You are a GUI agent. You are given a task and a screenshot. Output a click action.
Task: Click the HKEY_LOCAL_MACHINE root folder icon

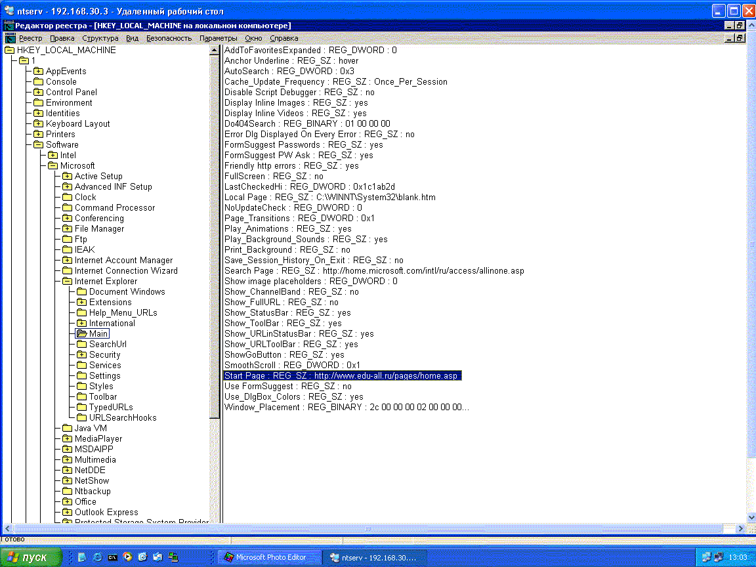(9, 50)
